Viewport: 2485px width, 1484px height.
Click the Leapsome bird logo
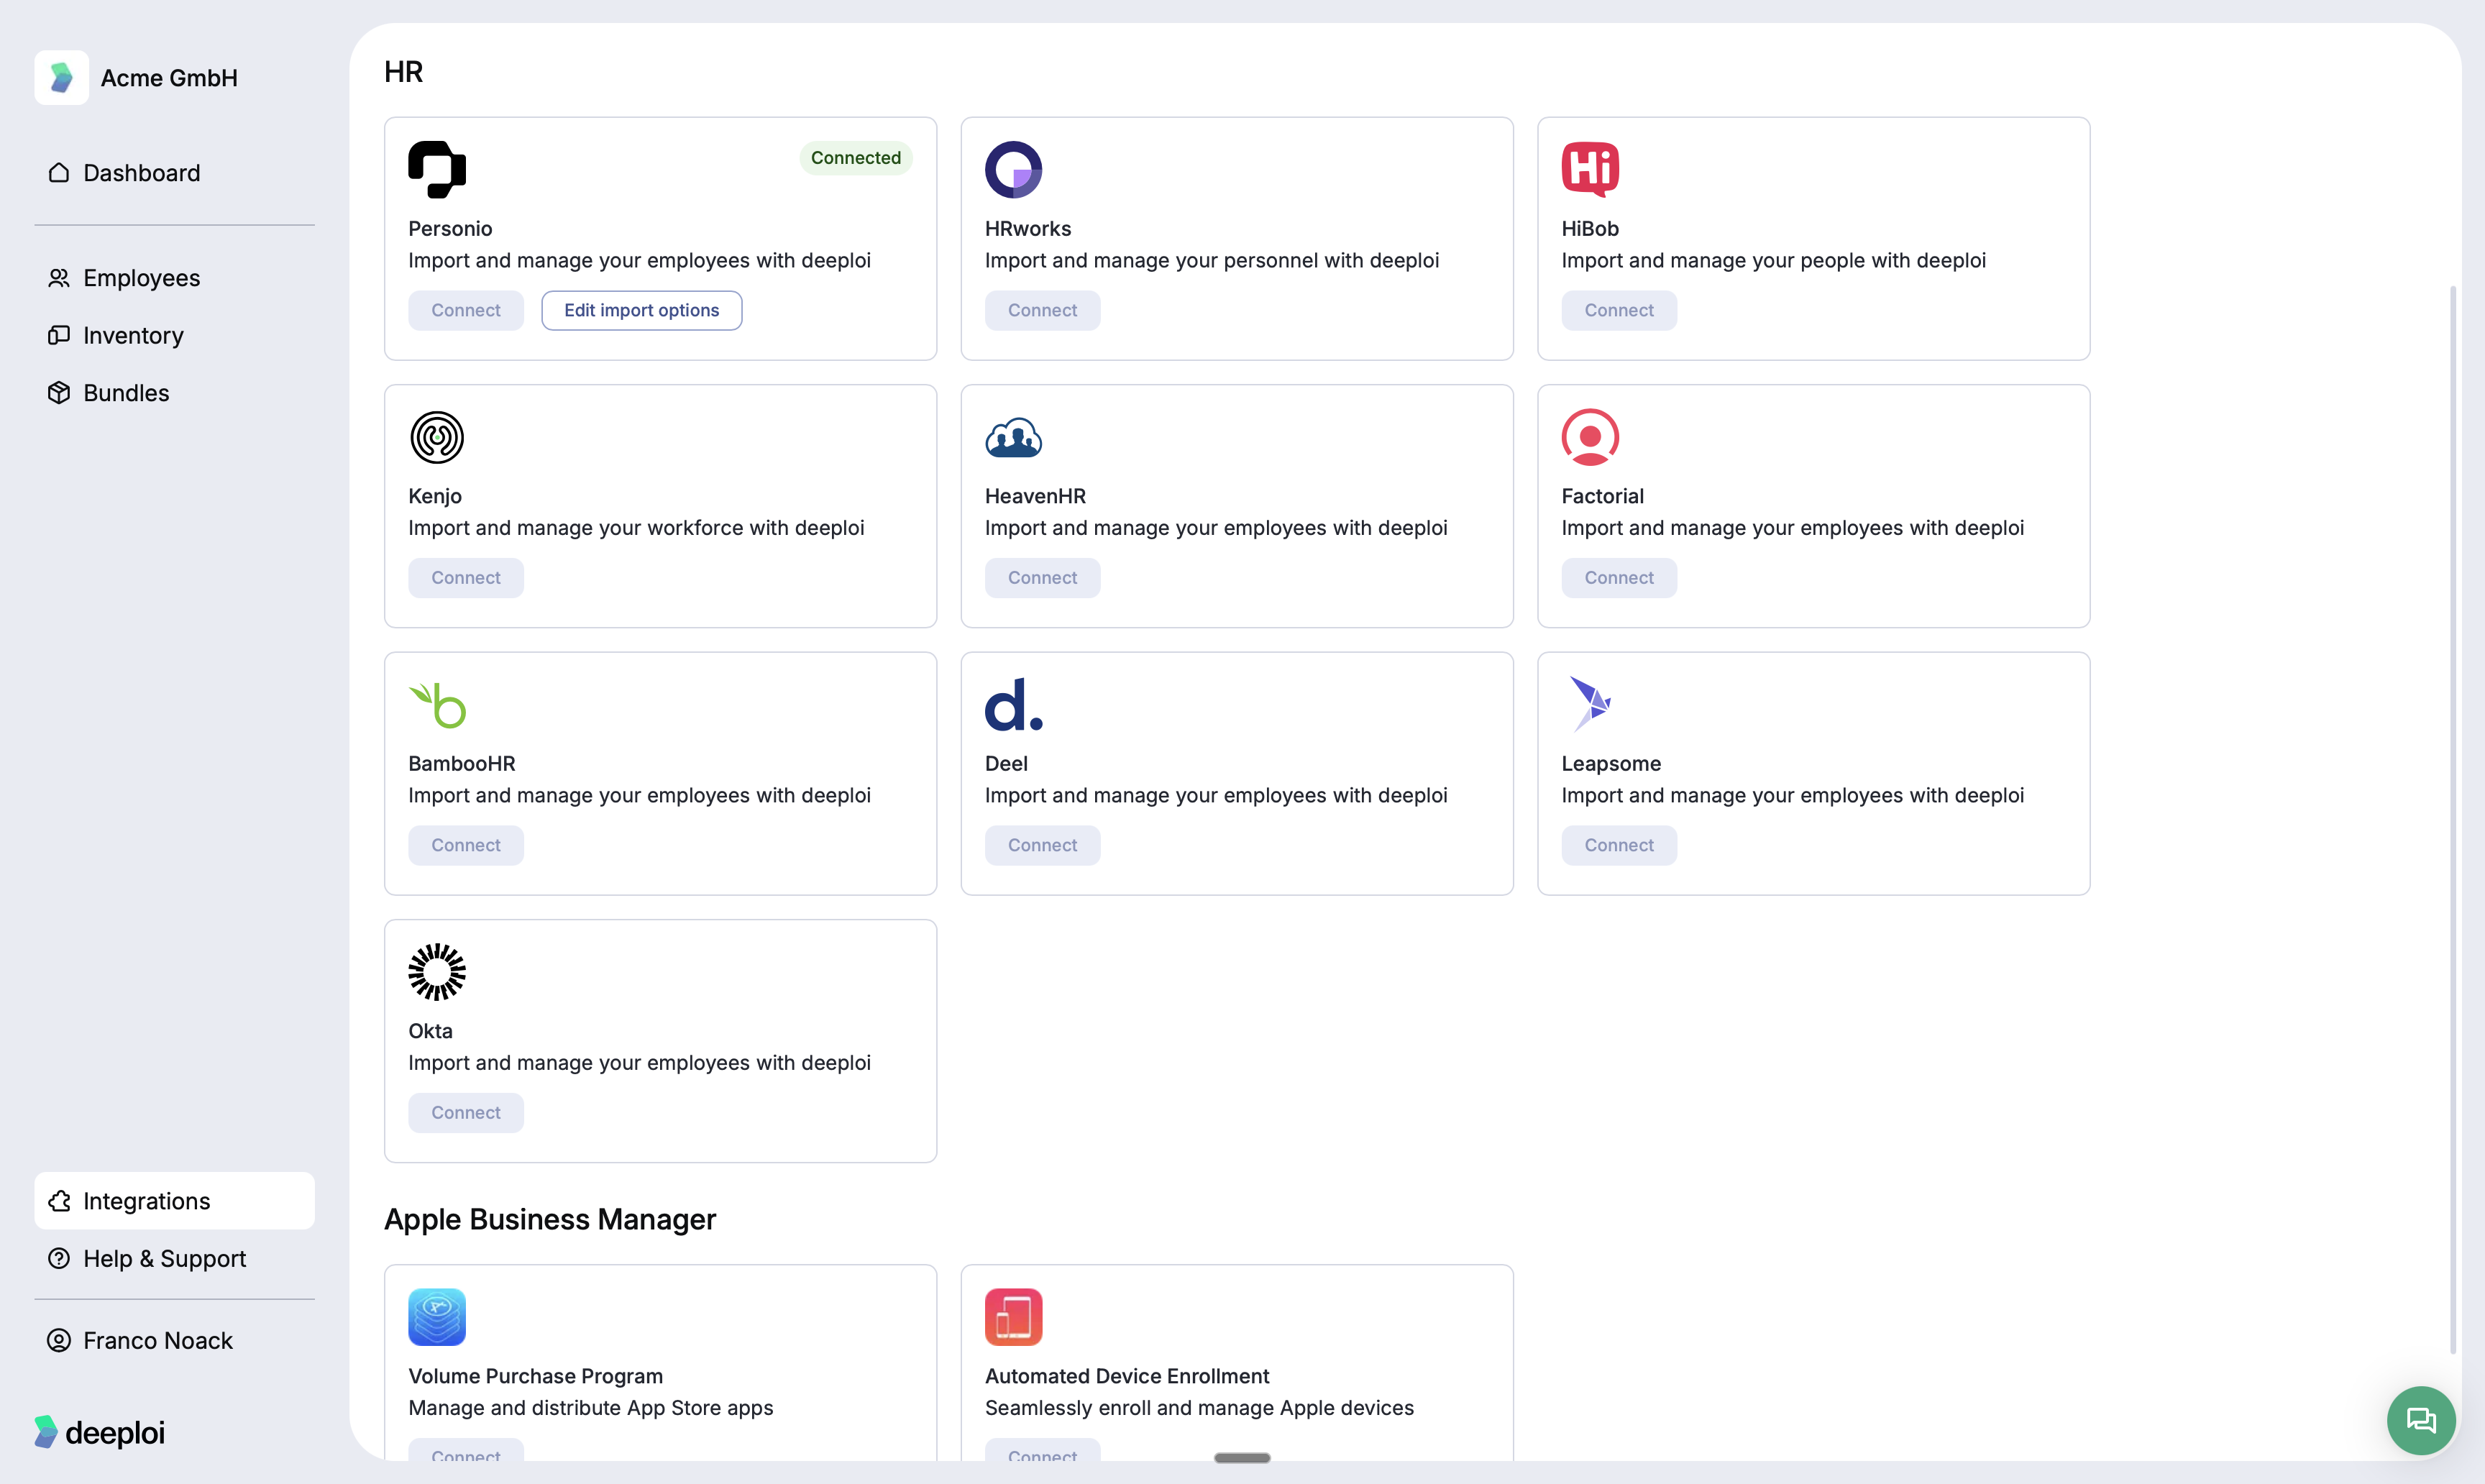coord(1590,705)
